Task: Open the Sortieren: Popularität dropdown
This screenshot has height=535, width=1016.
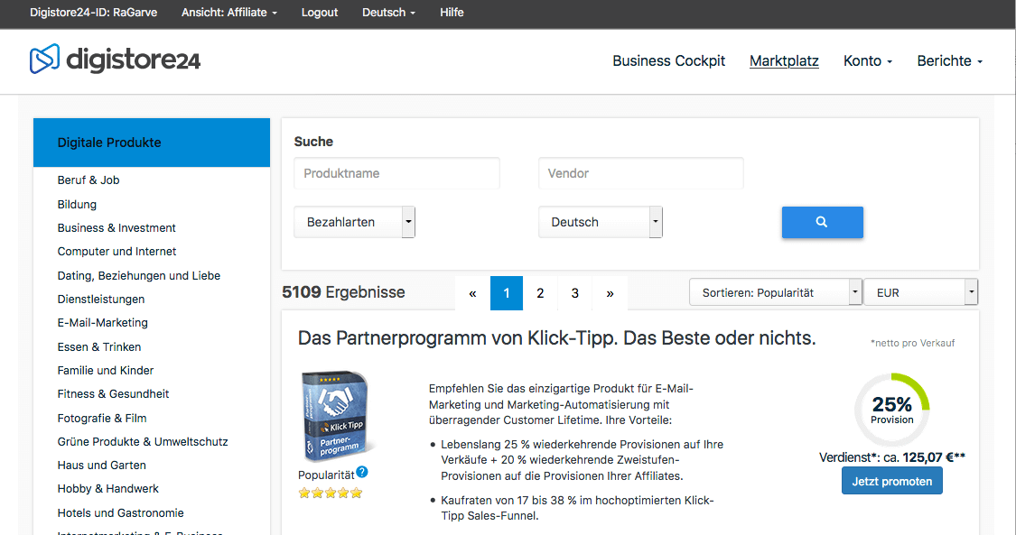Action: [x=775, y=292]
